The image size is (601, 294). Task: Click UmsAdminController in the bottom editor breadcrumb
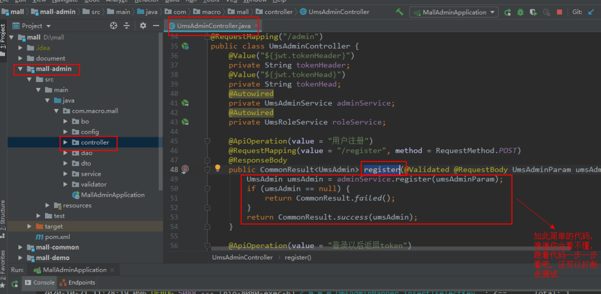[x=242, y=258]
